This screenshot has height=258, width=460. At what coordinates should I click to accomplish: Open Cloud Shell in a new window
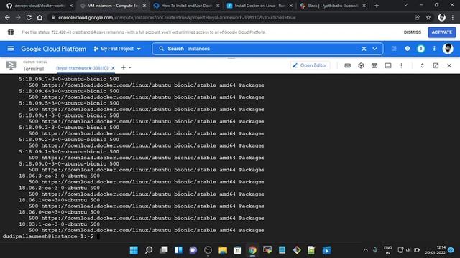(x=436, y=65)
